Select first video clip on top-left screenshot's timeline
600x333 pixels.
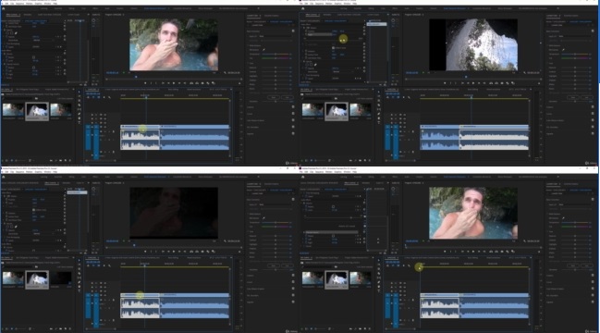(140, 127)
